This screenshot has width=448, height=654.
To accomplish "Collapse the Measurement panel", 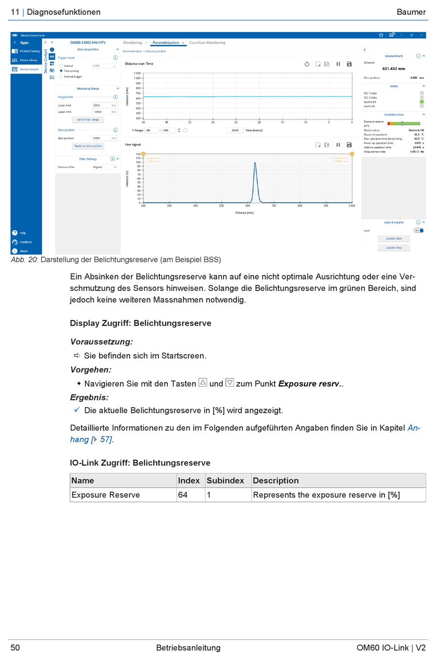I will click(x=423, y=56).
